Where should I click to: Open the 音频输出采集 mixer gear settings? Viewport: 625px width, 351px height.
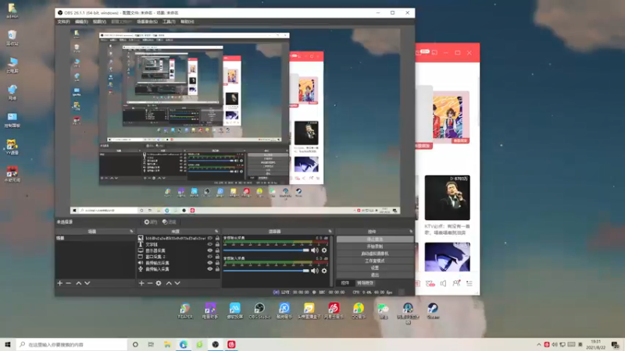click(x=324, y=250)
